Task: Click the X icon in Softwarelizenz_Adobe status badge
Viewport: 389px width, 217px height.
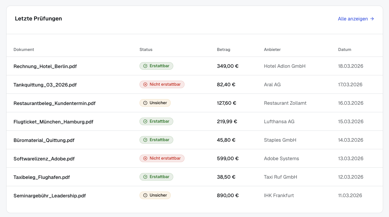Action: pyautogui.click(x=145, y=158)
